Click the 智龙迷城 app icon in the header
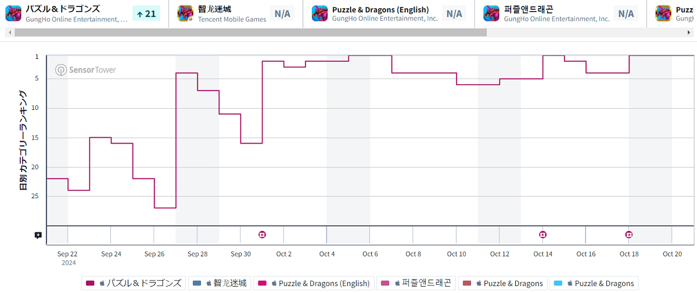Viewport: 697px width, 293px height. 185,13
